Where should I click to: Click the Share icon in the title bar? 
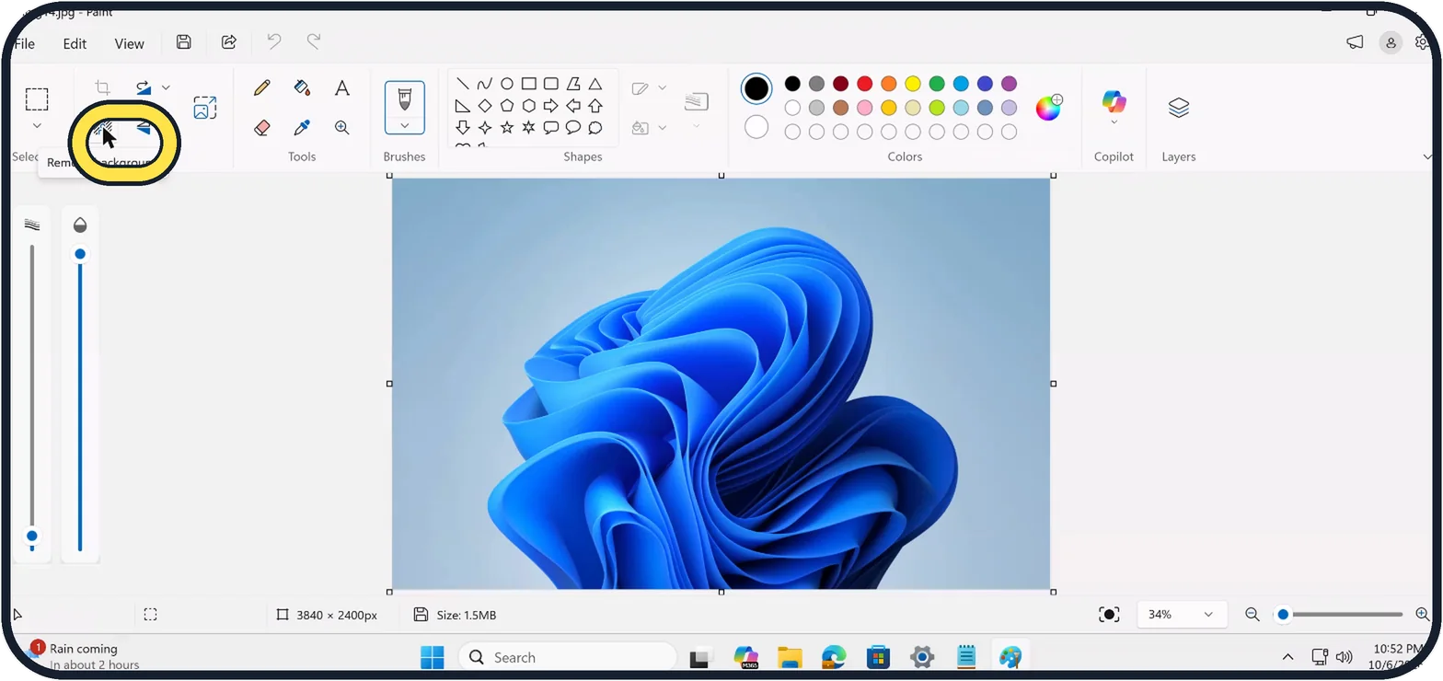pyautogui.click(x=229, y=41)
